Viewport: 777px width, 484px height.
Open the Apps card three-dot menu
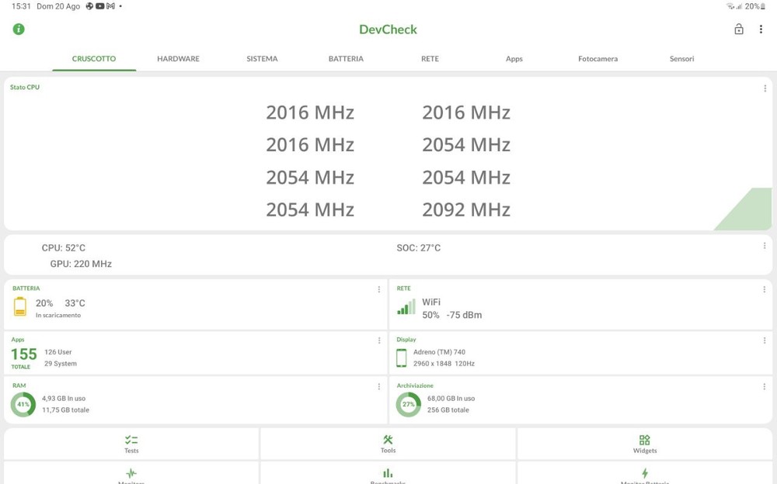378,341
